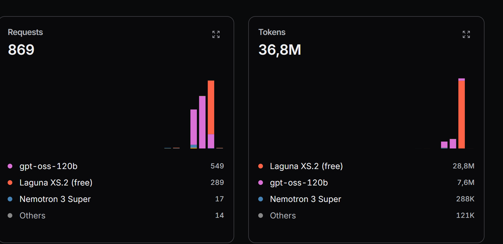Click the "14" request count for Others
The height and width of the screenshot is (244, 503).
[220, 215]
